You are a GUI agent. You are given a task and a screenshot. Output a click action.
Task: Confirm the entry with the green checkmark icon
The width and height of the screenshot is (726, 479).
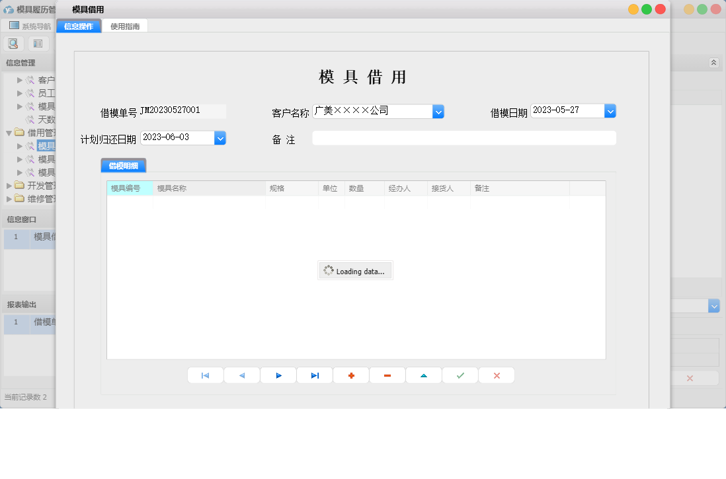coord(460,375)
